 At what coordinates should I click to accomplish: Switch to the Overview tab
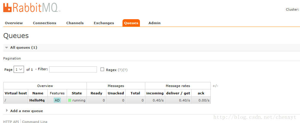(x=14, y=23)
